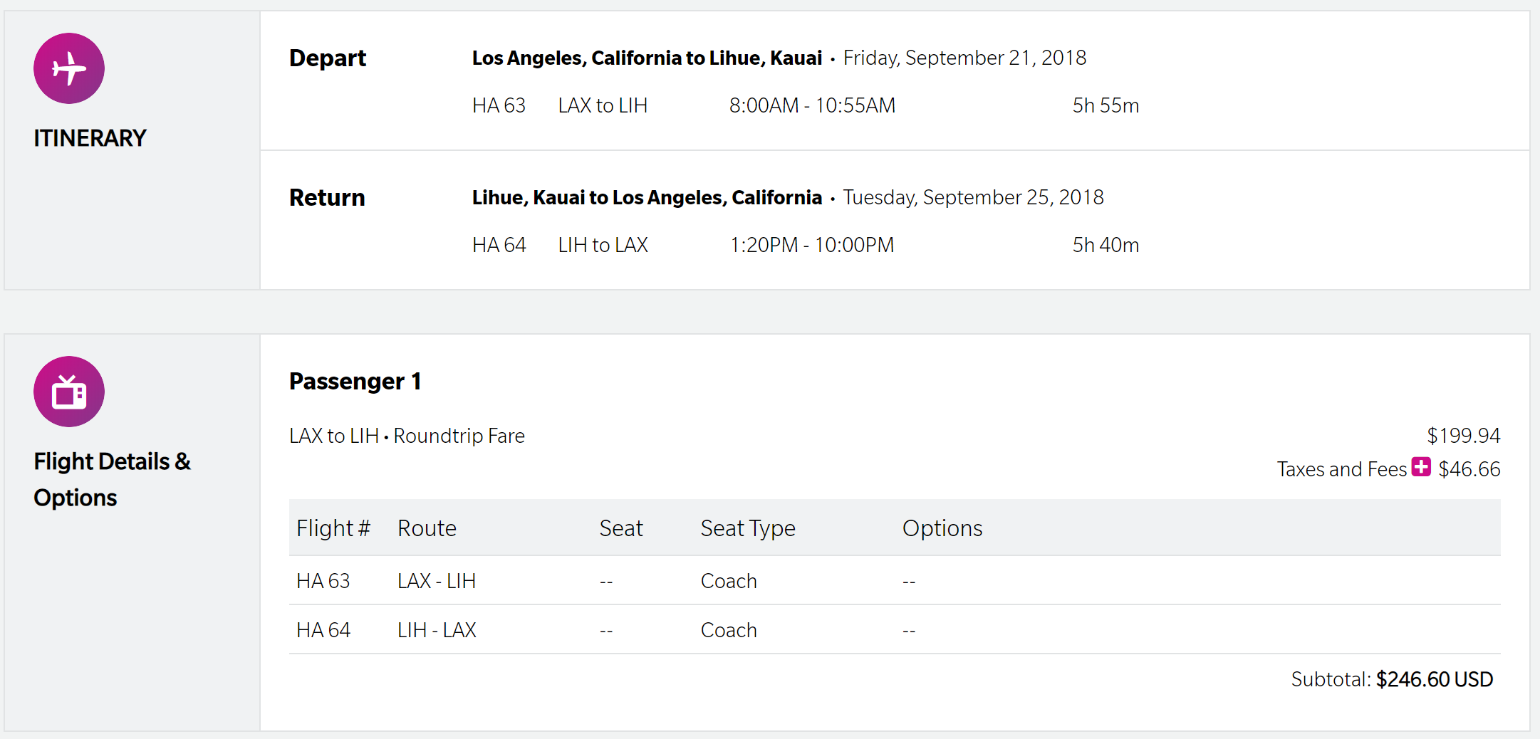
Task: Click the Subtotal $246.60 USD amount
Action: pos(1434,680)
